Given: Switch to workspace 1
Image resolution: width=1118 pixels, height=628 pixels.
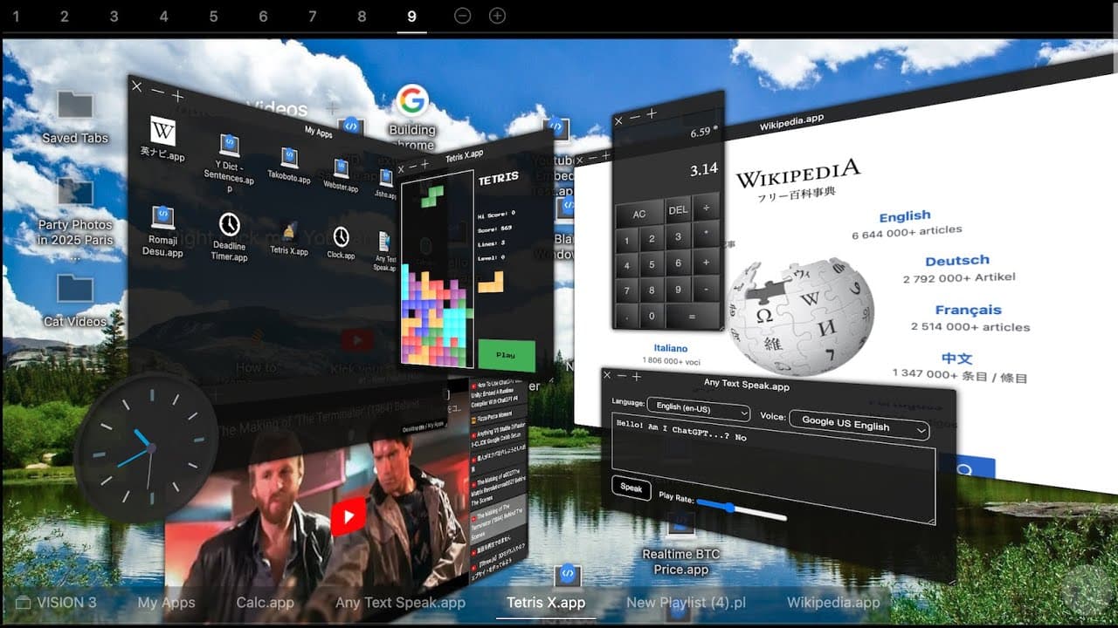Looking at the screenshot, I should tap(15, 16).
